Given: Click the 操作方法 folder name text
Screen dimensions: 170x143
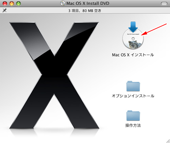Looking at the screenshot, I should coord(133,125).
